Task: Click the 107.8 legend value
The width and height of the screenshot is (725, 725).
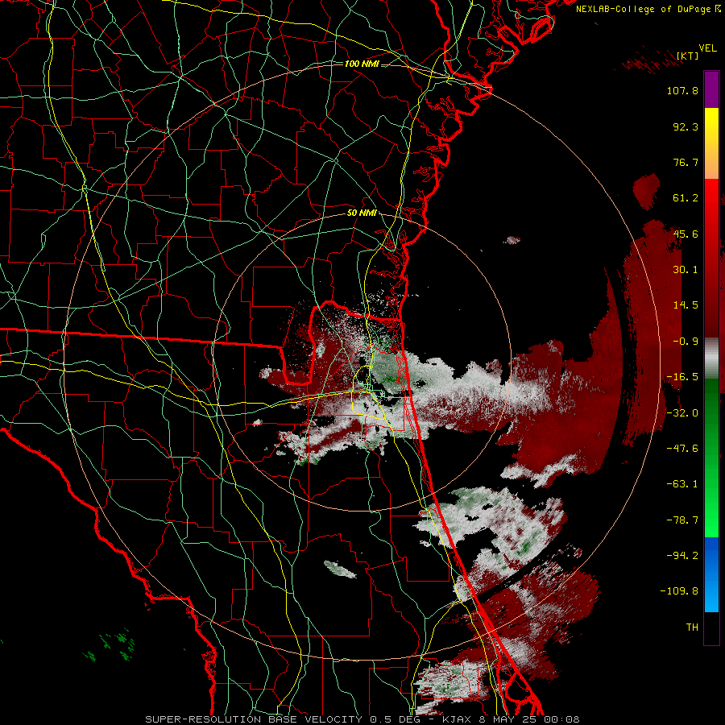Action: [x=682, y=90]
